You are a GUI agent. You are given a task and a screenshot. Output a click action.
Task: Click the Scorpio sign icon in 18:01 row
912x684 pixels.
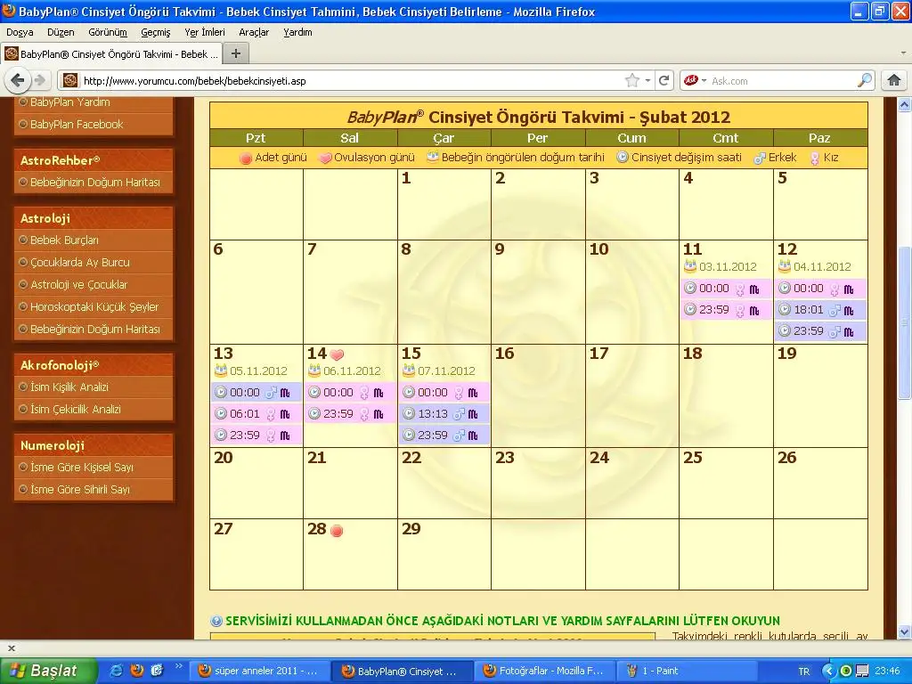pos(849,311)
